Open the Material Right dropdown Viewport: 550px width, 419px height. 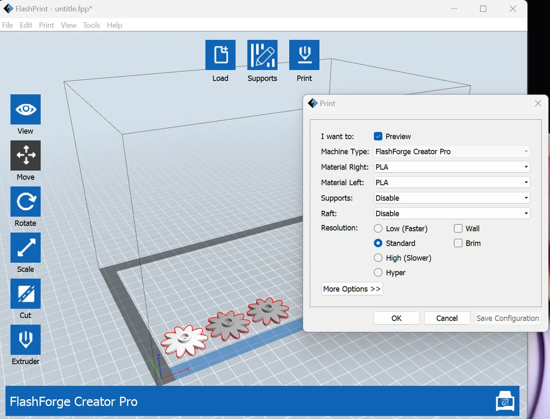click(x=452, y=167)
